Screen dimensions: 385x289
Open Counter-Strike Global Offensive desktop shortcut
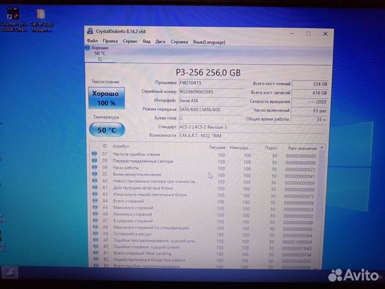(13, 20)
